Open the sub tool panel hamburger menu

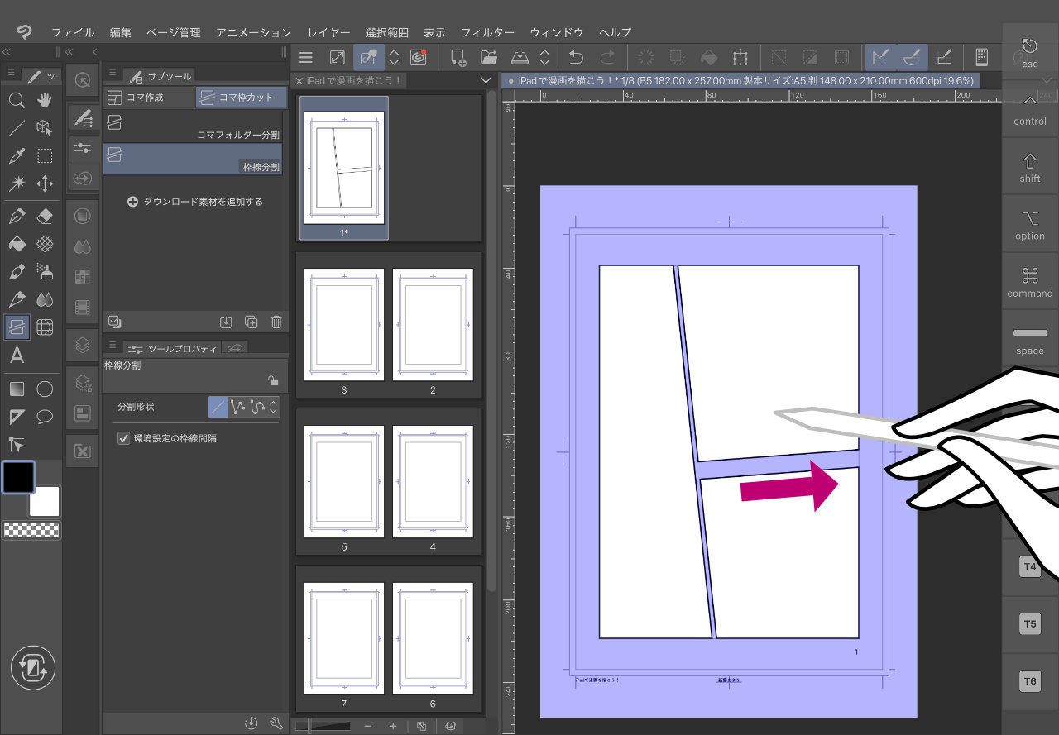click(x=113, y=74)
